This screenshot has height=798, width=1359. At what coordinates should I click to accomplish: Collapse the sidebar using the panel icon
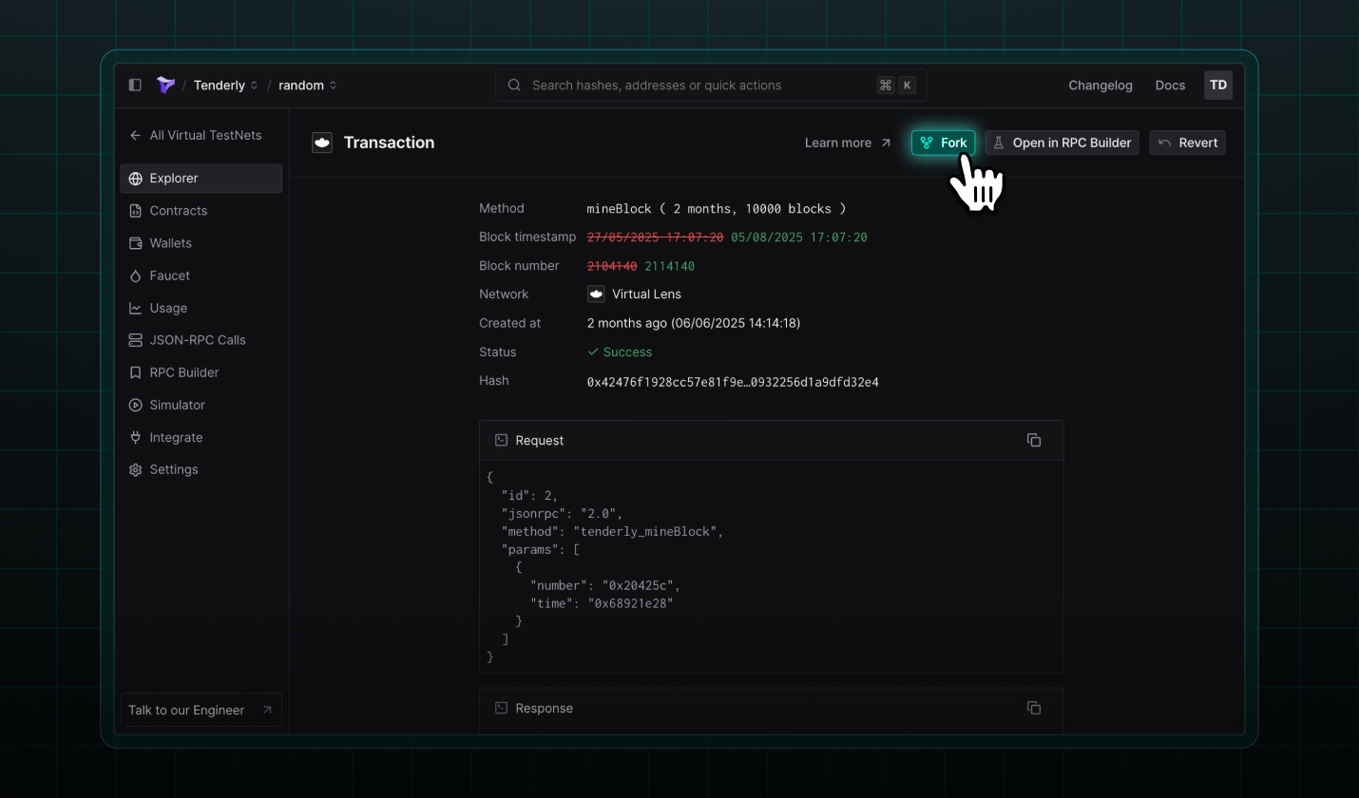[134, 85]
